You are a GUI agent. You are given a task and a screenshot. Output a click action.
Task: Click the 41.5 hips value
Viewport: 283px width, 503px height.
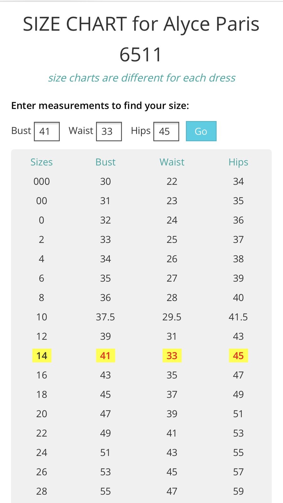(x=238, y=317)
